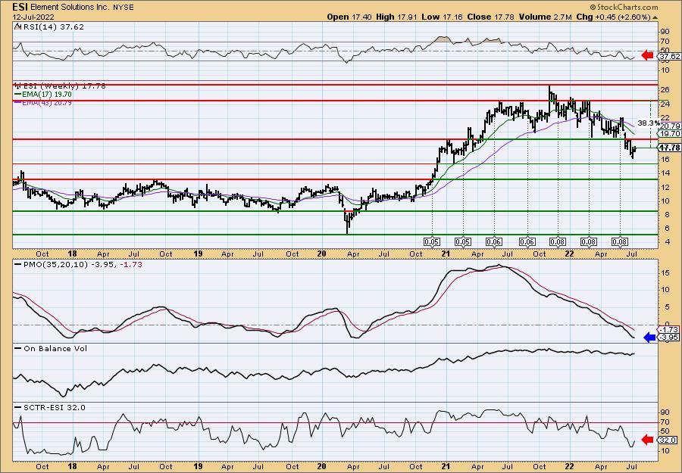Click the 19.70 price tag on right axis

(x=670, y=134)
